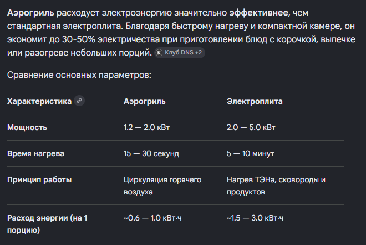Select the Характеристика column header

coord(39,101)
